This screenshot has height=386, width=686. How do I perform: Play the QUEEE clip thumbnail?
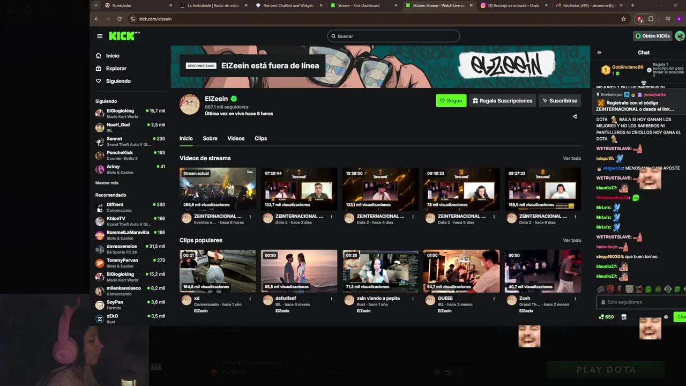click(461, 271)
